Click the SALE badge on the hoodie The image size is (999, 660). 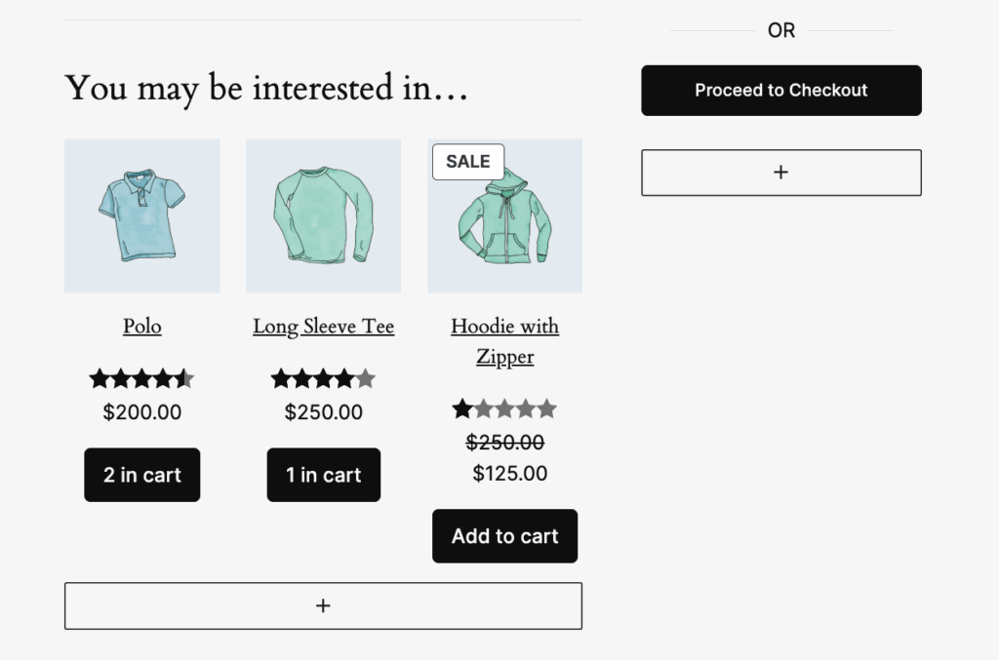point(468,162)
